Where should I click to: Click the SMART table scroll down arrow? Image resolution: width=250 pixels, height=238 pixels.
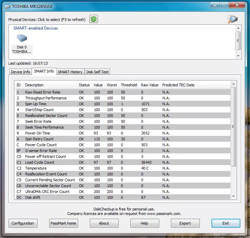[x=233, y=196]
